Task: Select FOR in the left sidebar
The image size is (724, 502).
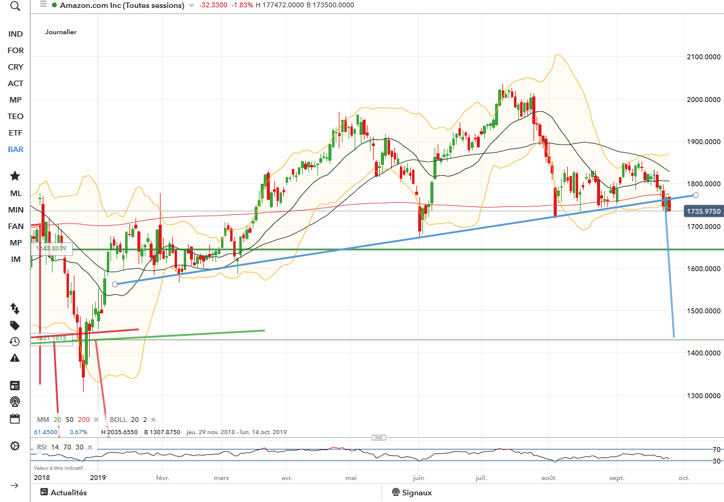Action: click(x=15, y=50)
